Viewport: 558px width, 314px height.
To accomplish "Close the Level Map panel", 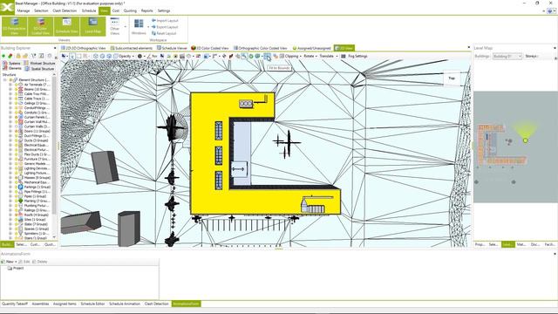I will click(555, 48).
